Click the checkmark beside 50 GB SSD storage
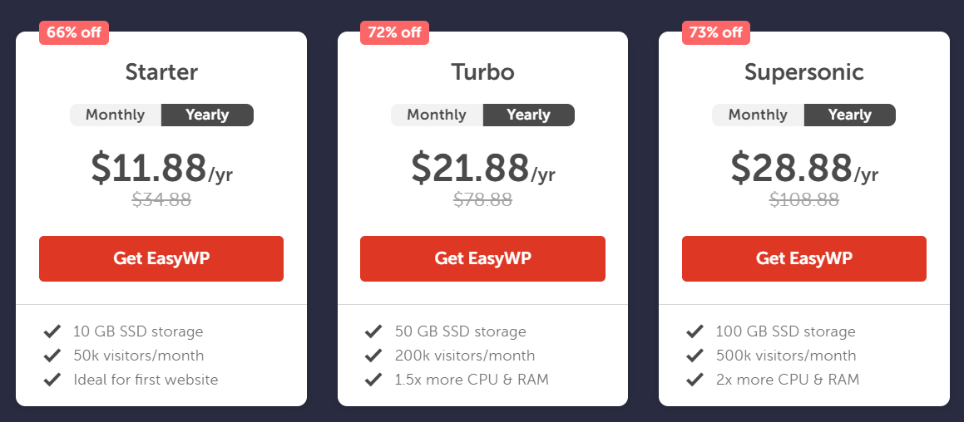The image size is (964, 422). [x=373, y=331]
